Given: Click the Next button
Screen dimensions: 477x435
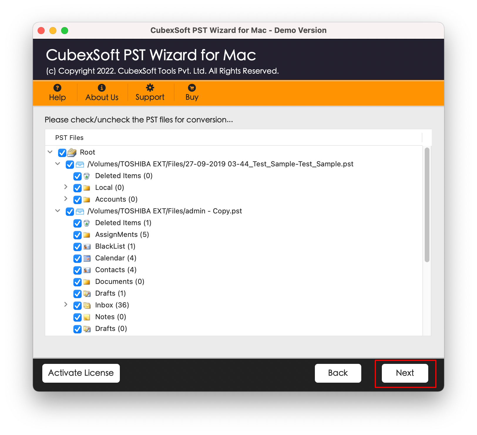Looking at the screenshot, I should [x=405, y=373].
